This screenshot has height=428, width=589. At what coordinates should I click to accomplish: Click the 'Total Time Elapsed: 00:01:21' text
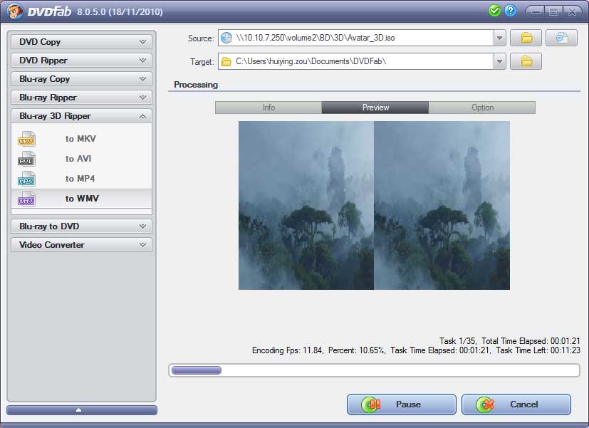pyautogui.click(x=531, y=341)
